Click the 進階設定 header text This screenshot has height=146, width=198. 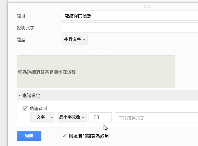point(31,95)
